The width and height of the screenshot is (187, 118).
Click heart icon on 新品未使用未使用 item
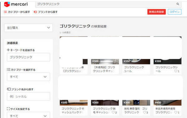click(x=176, y=112)
